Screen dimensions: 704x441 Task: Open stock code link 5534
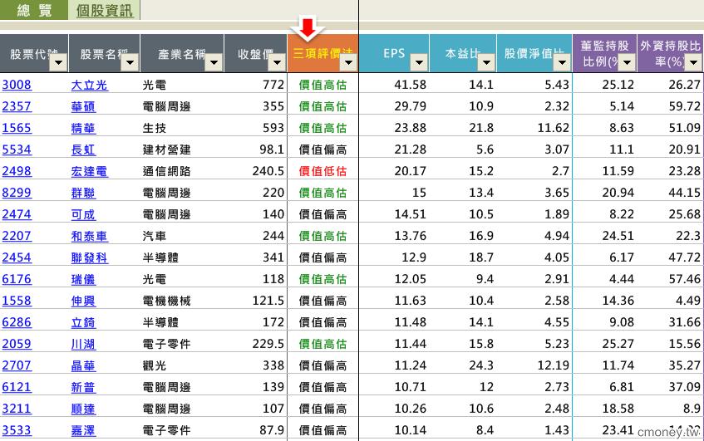click(x=17, y=149)
